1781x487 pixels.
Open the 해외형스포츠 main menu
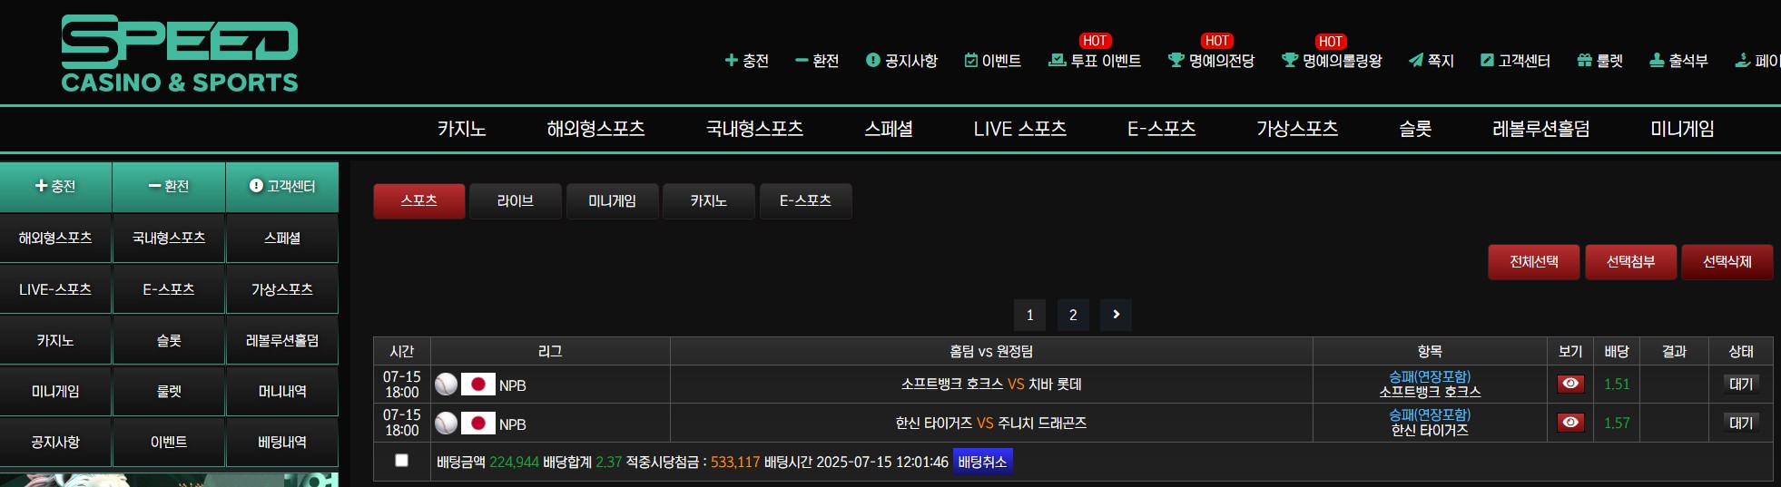click(x=595, y=129)
